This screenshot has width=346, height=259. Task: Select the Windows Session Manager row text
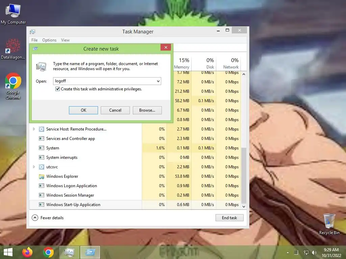coord(70,195)
